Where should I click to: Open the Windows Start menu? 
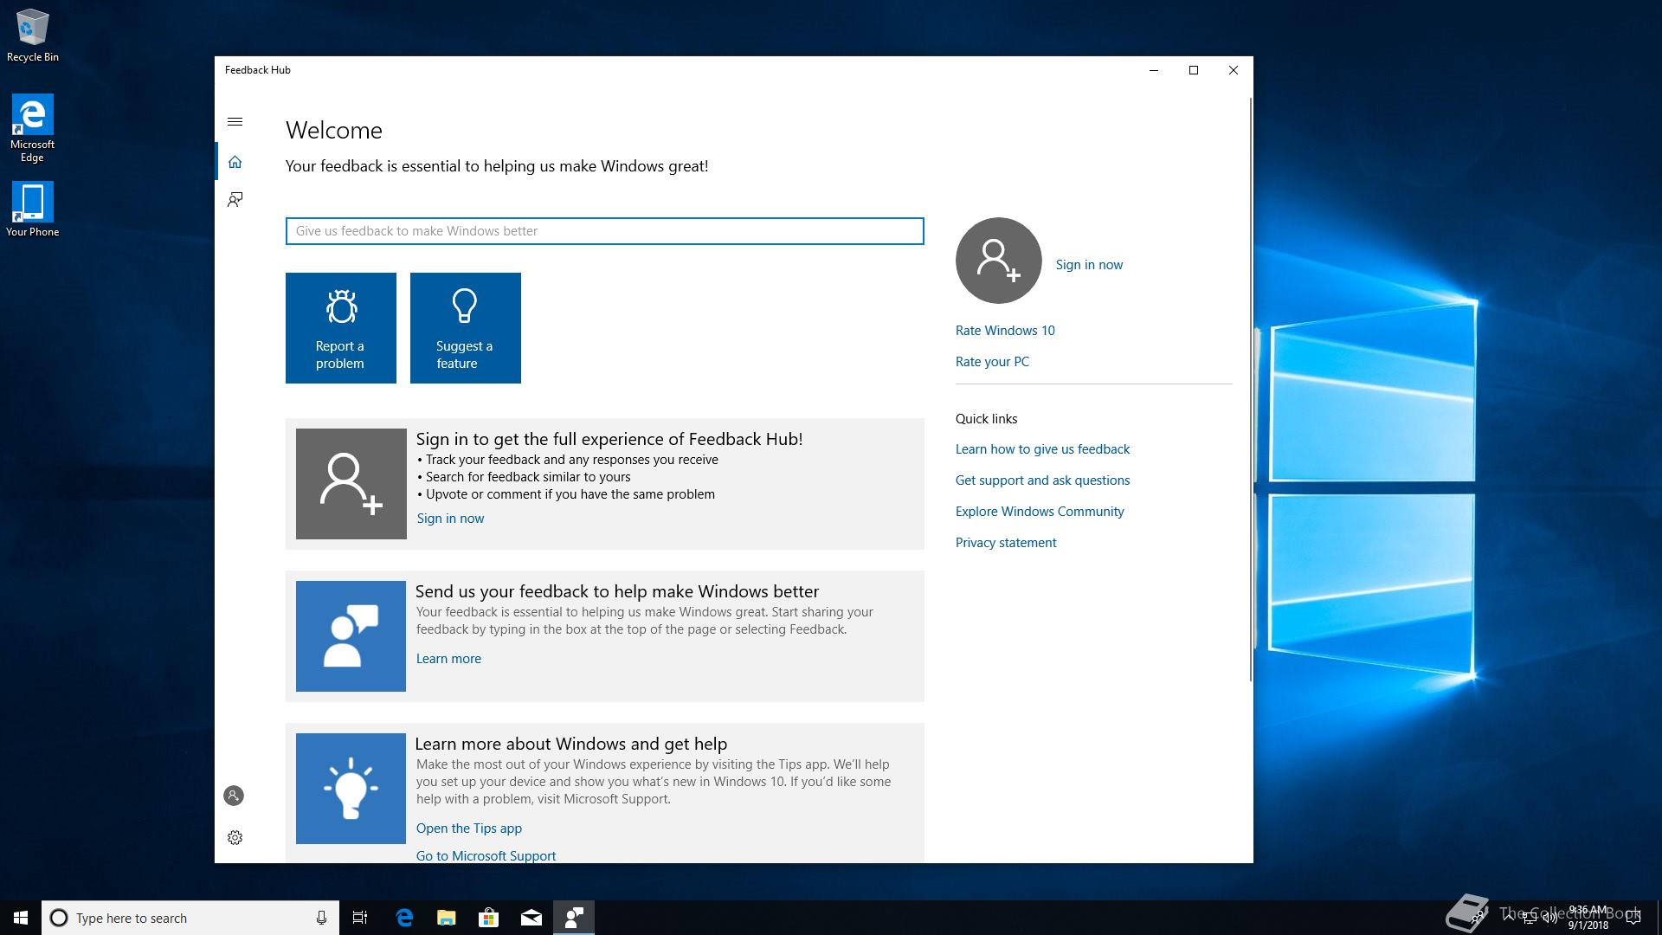[21, 918]
